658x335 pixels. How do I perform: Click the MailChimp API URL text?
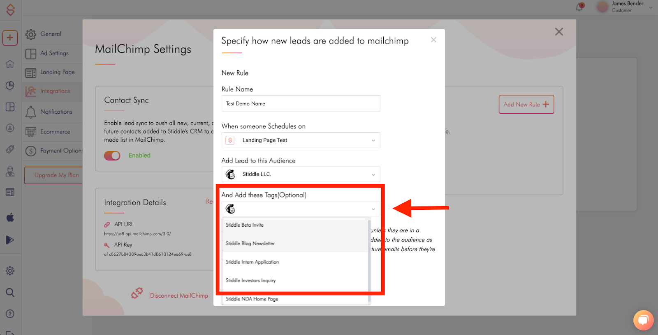pos(137,234)
